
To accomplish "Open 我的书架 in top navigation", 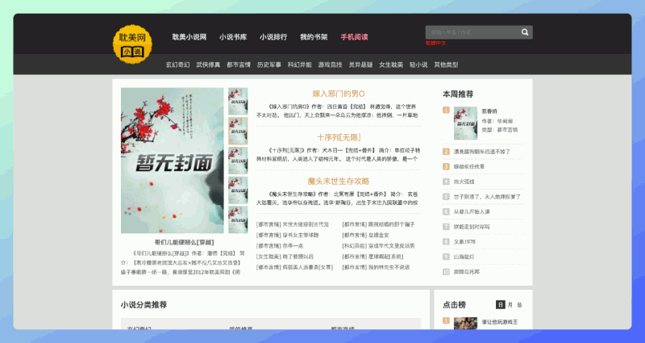I will point(314,37).
